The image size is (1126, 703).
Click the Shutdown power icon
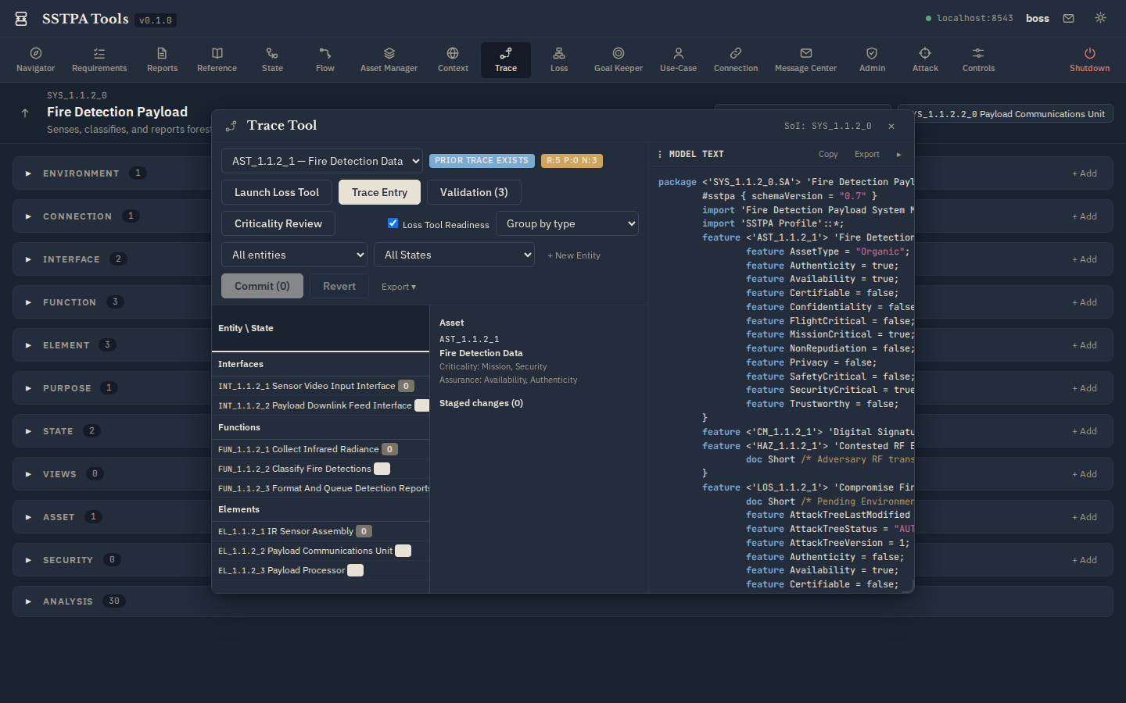(1089, 53)
